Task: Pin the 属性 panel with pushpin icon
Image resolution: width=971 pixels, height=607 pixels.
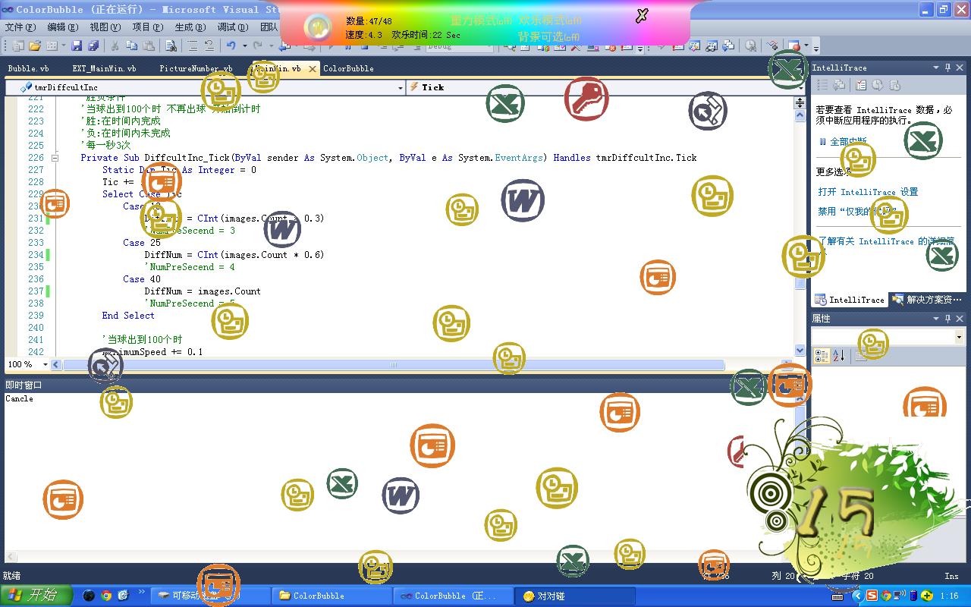Action: pyautogui.click(x=947, y=319)
